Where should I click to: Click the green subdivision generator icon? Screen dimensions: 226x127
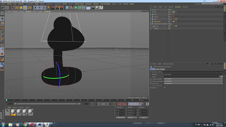pyautogui.click(x=76, y=8)
